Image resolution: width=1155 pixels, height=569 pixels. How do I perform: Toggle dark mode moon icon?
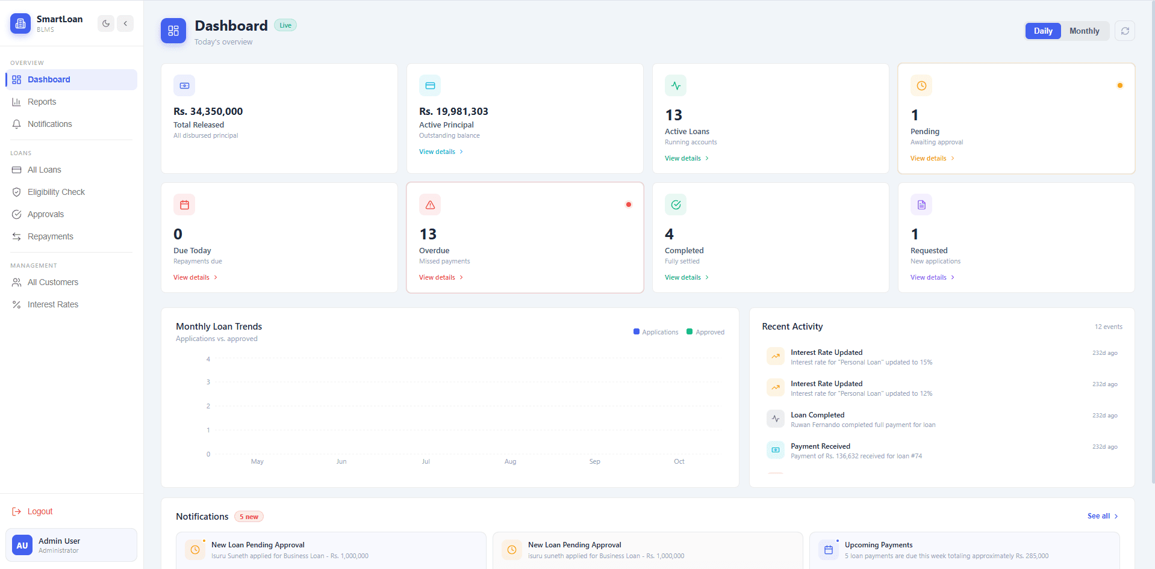point(106,23)
